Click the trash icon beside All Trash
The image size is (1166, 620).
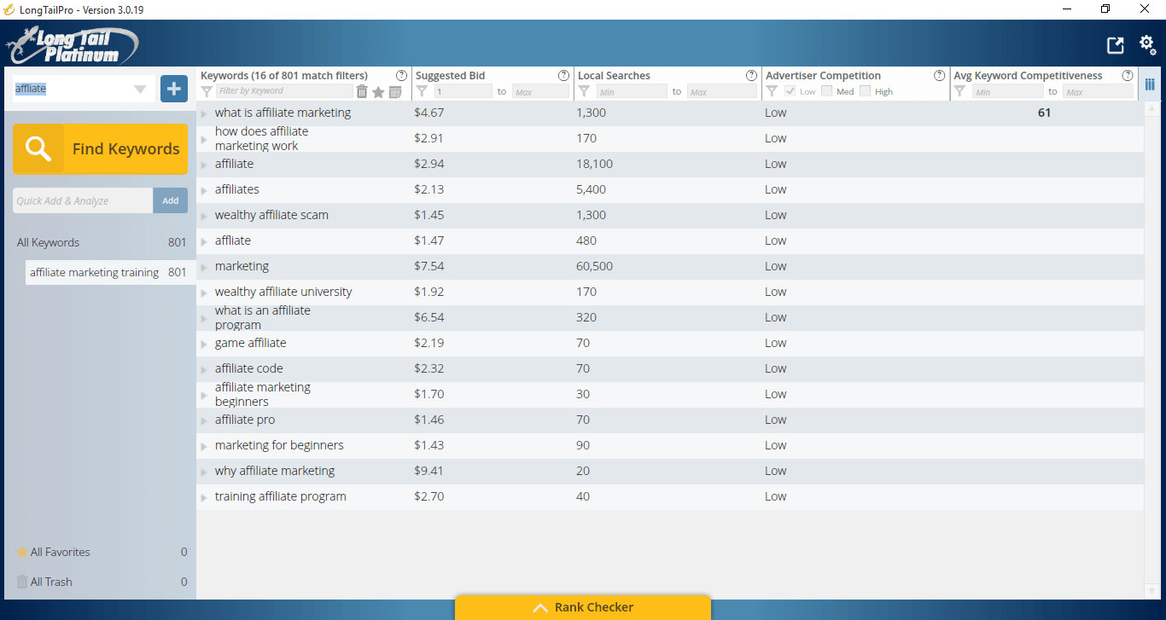click(22, 582)
